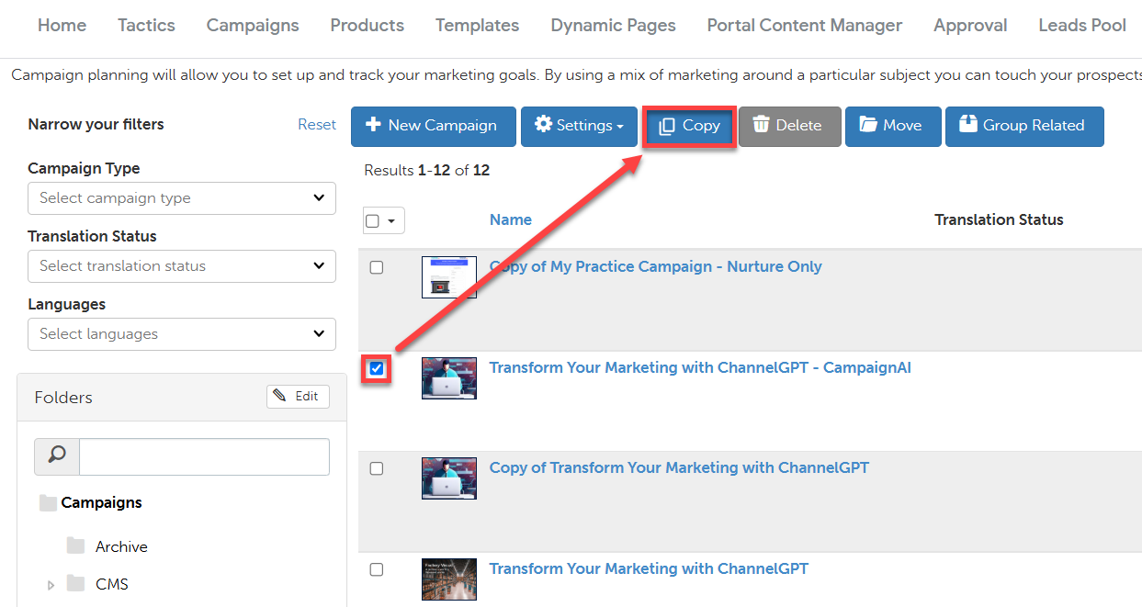Sort by the Name column header

tap(511, 219)
